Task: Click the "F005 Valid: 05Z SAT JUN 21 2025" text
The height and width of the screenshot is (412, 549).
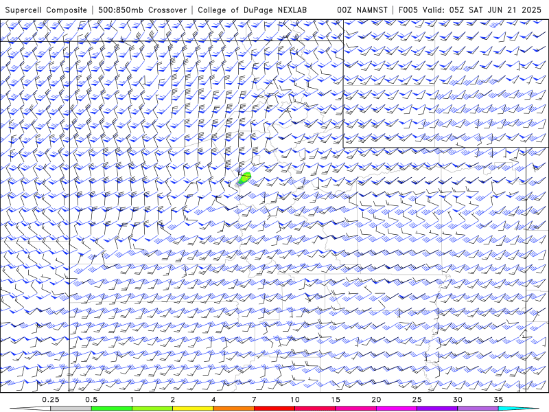Action: (470, 10)
